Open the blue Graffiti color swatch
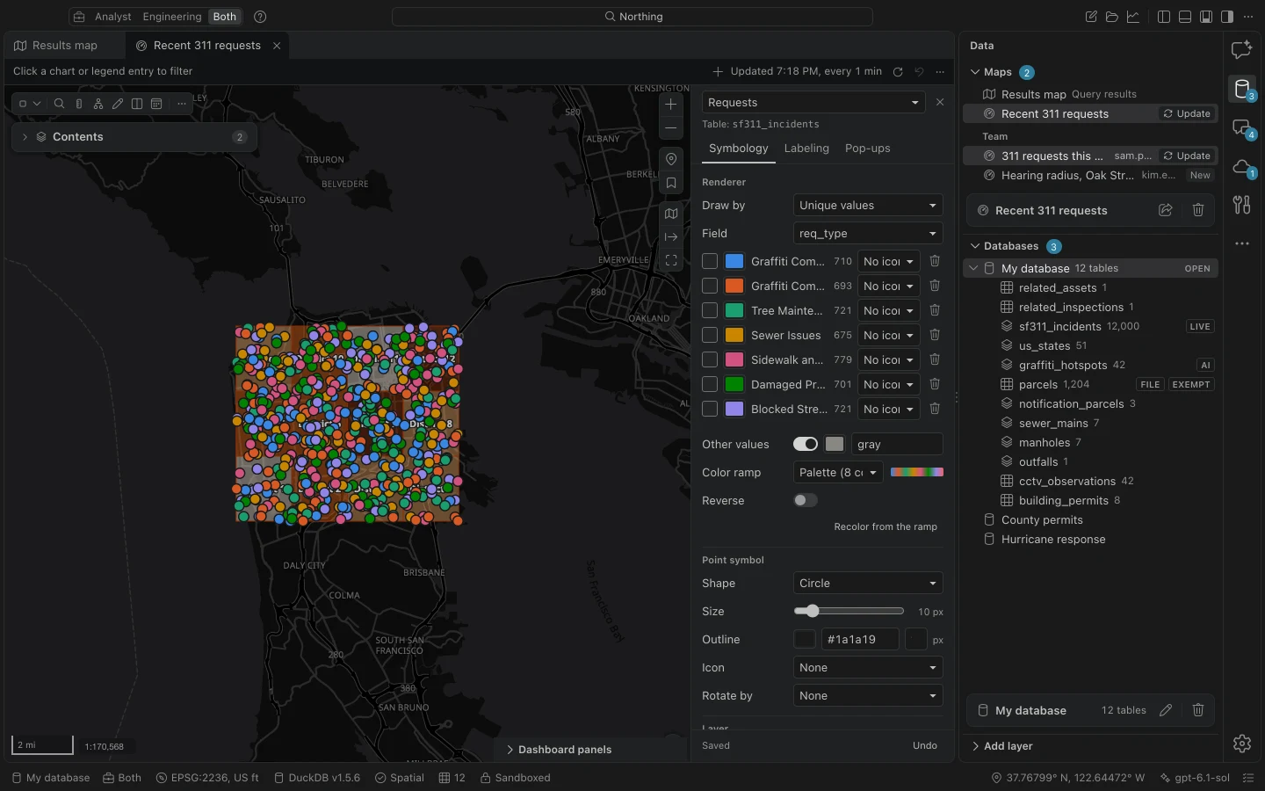Viewport: 1265px width, 791px height. click(734, 261)
